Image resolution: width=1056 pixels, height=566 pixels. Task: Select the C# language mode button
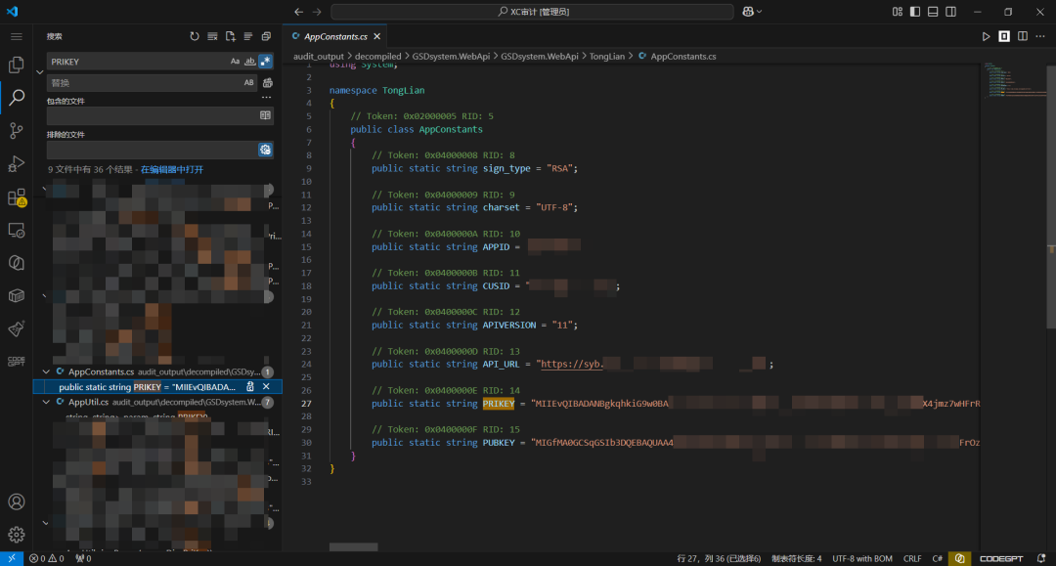937,558
